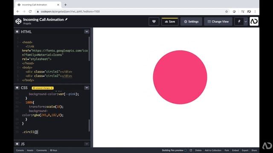Show Keys shortcuts in footer
Screen dimensions: 273x153
tap(53, 150)
